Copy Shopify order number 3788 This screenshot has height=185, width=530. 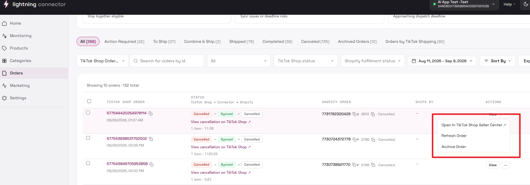pyautogui.click(x=373, y=165)
